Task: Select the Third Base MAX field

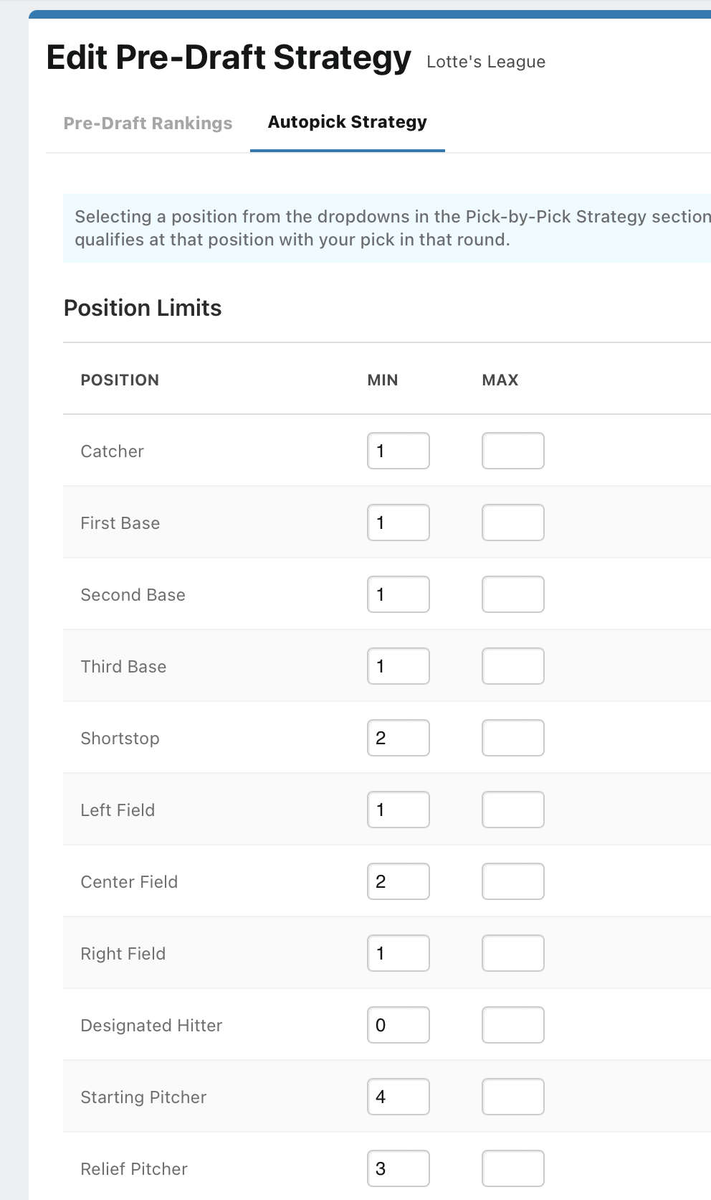Action: click(x=513, y=666)
